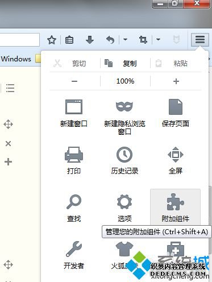
Task: Click the faded shield toolbar icon
Action: coord(176,40)
